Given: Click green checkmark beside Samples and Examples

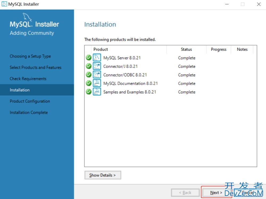Looking at the screenshot, I should pos(89,92).
